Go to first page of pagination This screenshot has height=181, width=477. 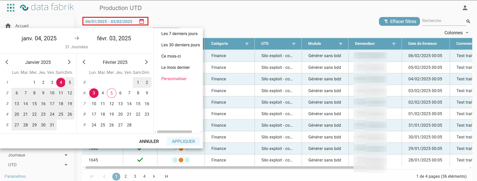click(92, 176)
